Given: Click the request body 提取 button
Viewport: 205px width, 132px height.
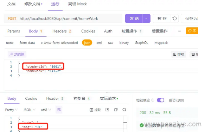Looking at the screenshot, I should coord(179,54).
